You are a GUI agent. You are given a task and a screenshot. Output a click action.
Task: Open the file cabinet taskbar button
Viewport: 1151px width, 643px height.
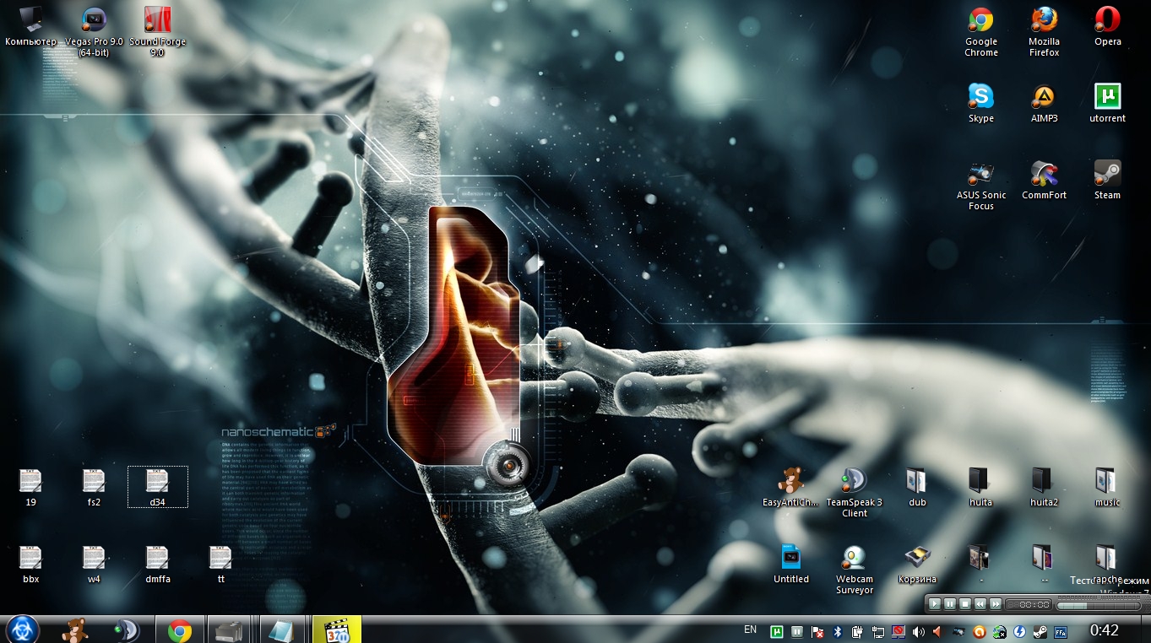coord(229,629)
